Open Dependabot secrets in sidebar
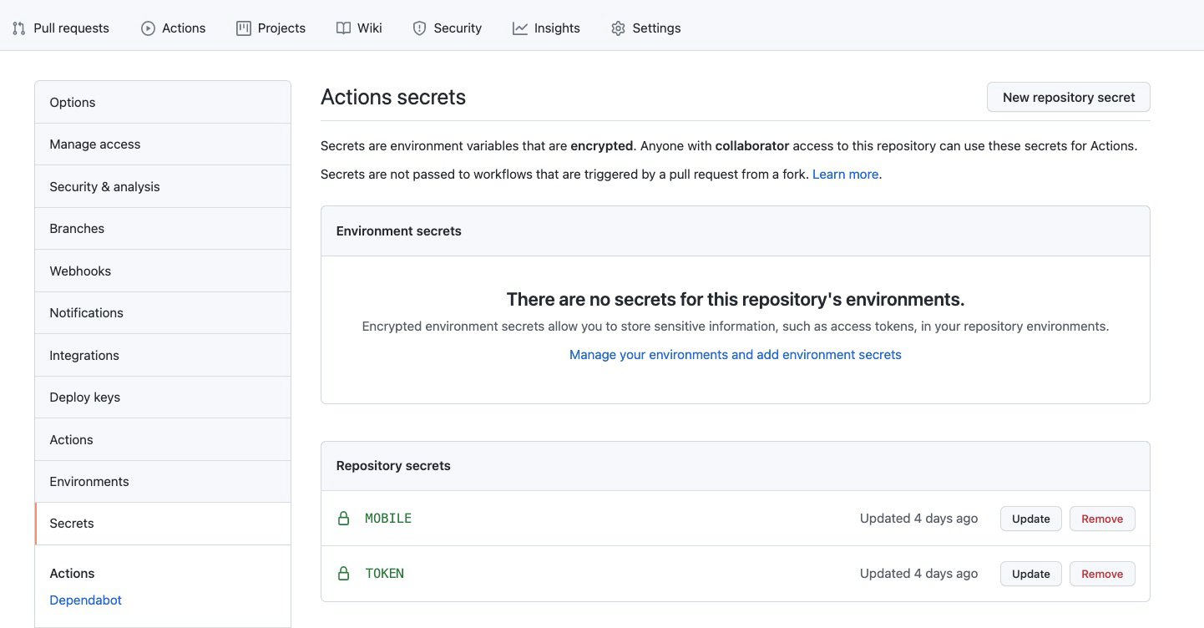Screen dimensions: 1204x628 tap(86, 600)
